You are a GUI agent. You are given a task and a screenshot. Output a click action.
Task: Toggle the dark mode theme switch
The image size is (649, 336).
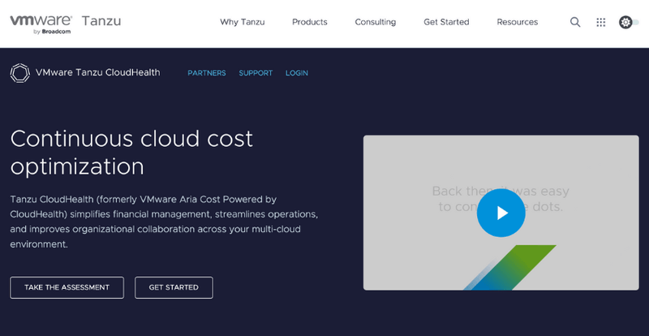point(628,22)
